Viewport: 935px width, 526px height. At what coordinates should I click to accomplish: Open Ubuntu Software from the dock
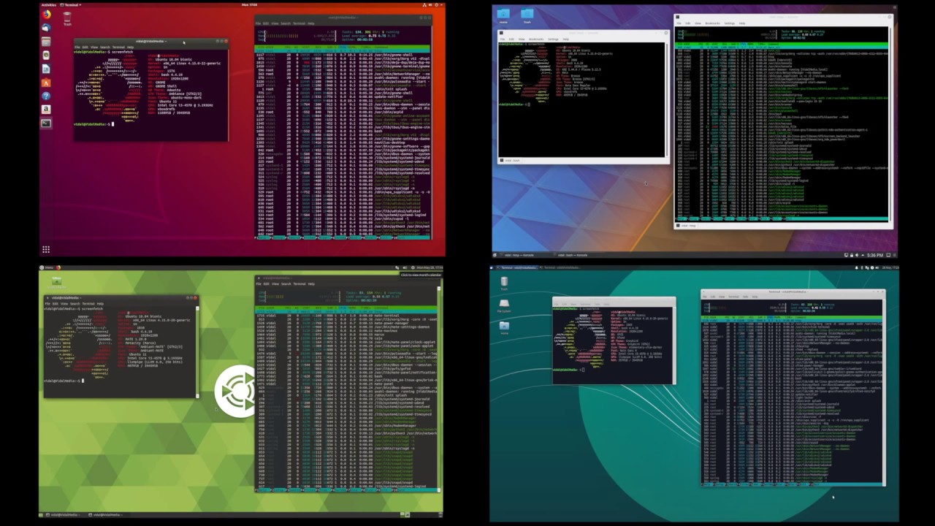(x=46, y=83)
